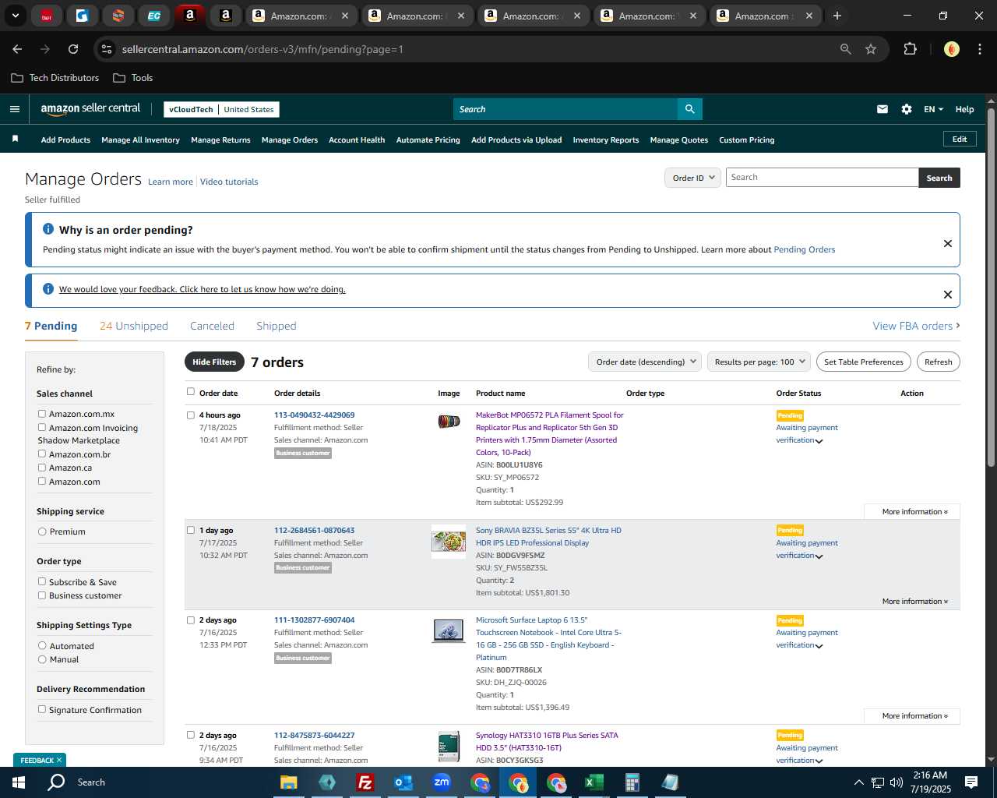Open Outlook from the taskbar
The height and width of the screenshot is (798, 997).
tap(403, 782)
